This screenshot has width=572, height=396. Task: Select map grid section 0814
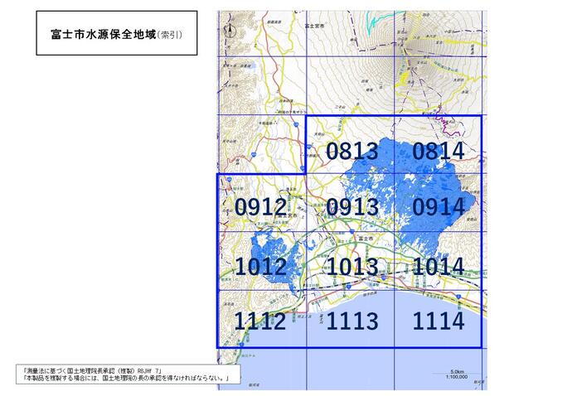tap(439, 145)
